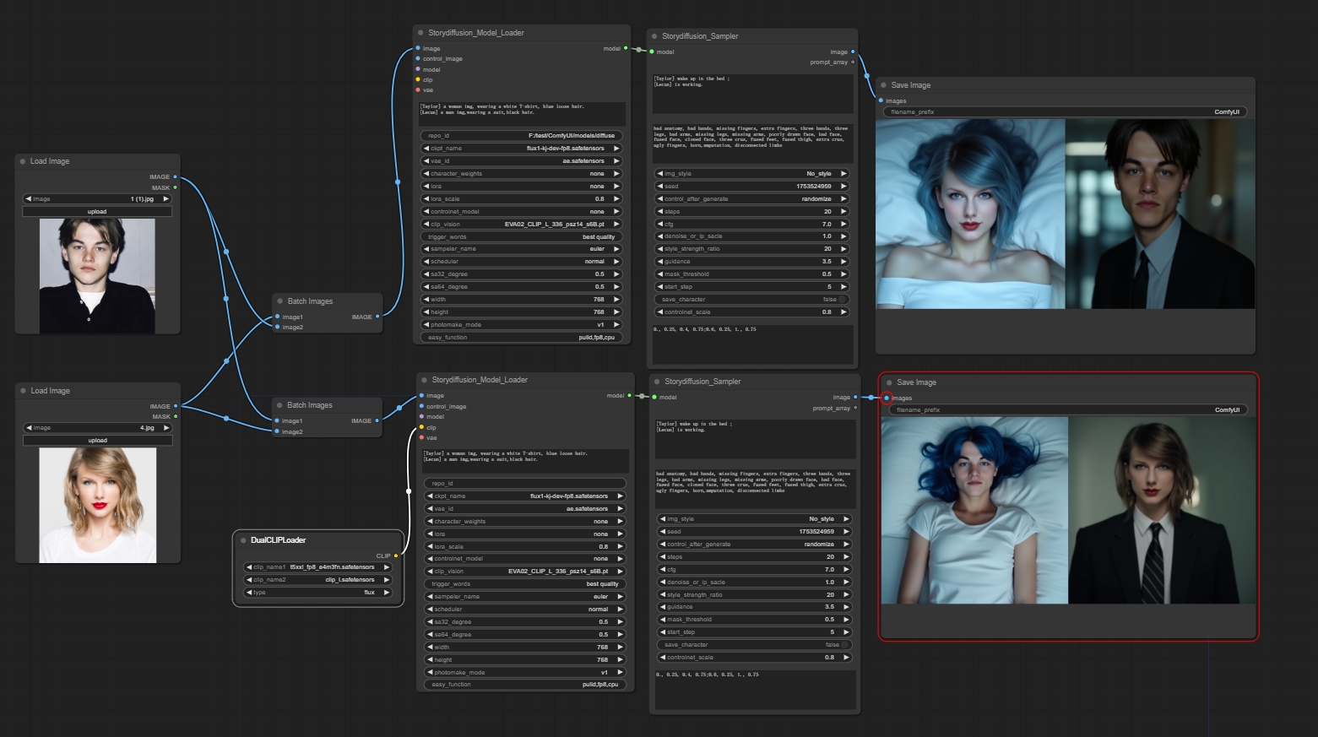Open vae_id dropdown in upper Model Loader
1318x737 pixels.
click(x=522, y=160)
